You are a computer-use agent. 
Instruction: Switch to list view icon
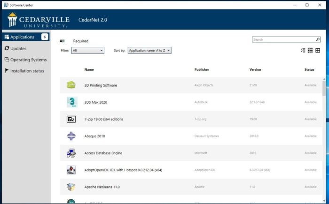(x=310, y=50)
